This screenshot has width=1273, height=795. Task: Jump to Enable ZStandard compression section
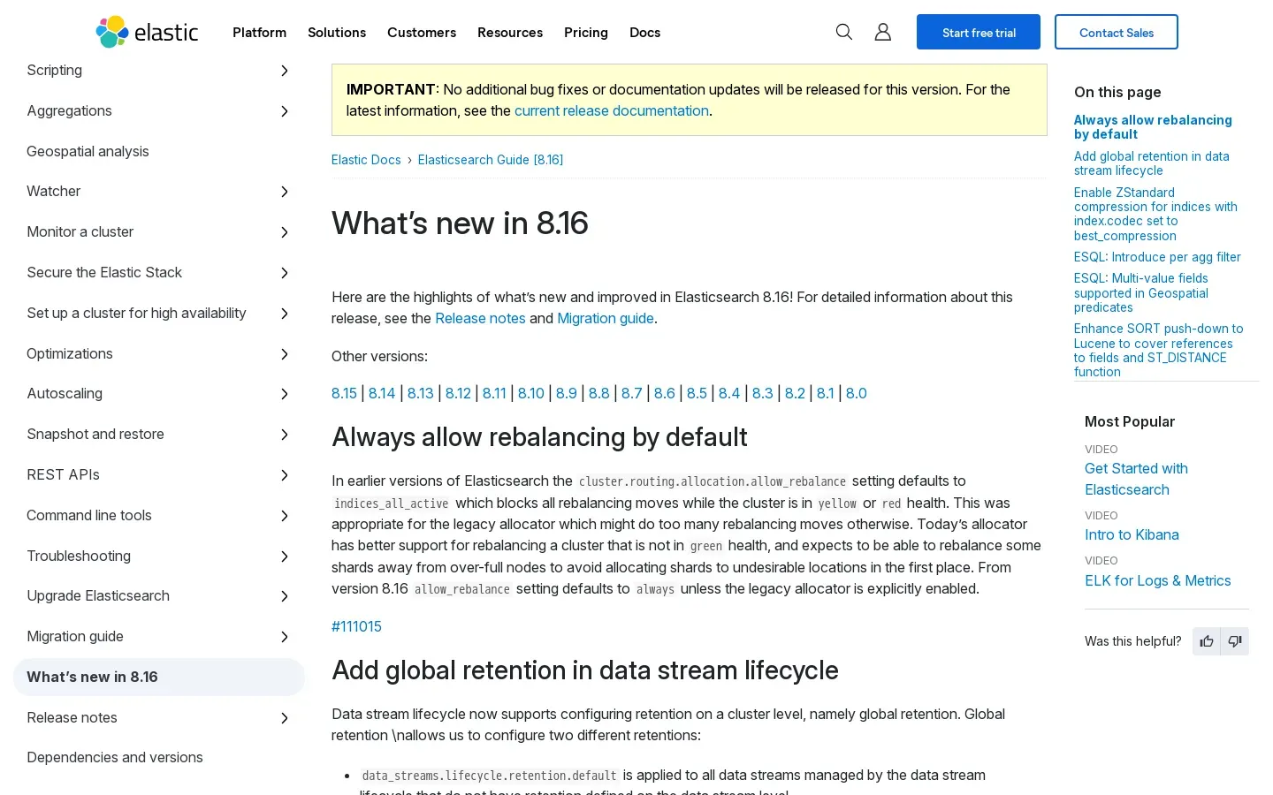(1155, 215)
